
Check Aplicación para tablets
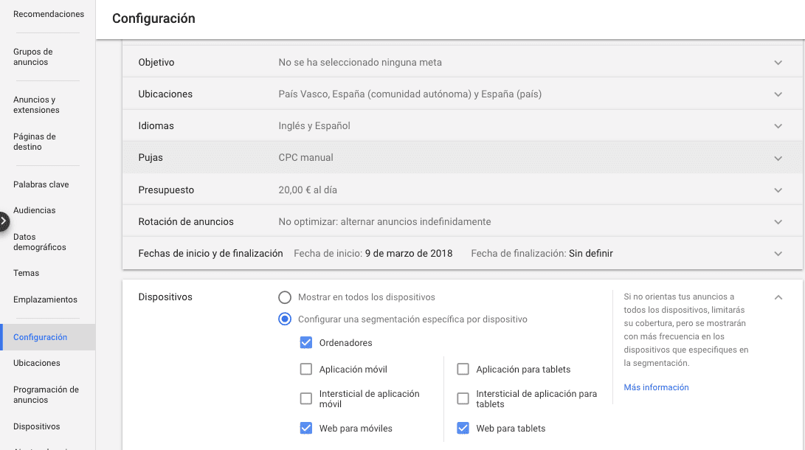pos(463,369)
